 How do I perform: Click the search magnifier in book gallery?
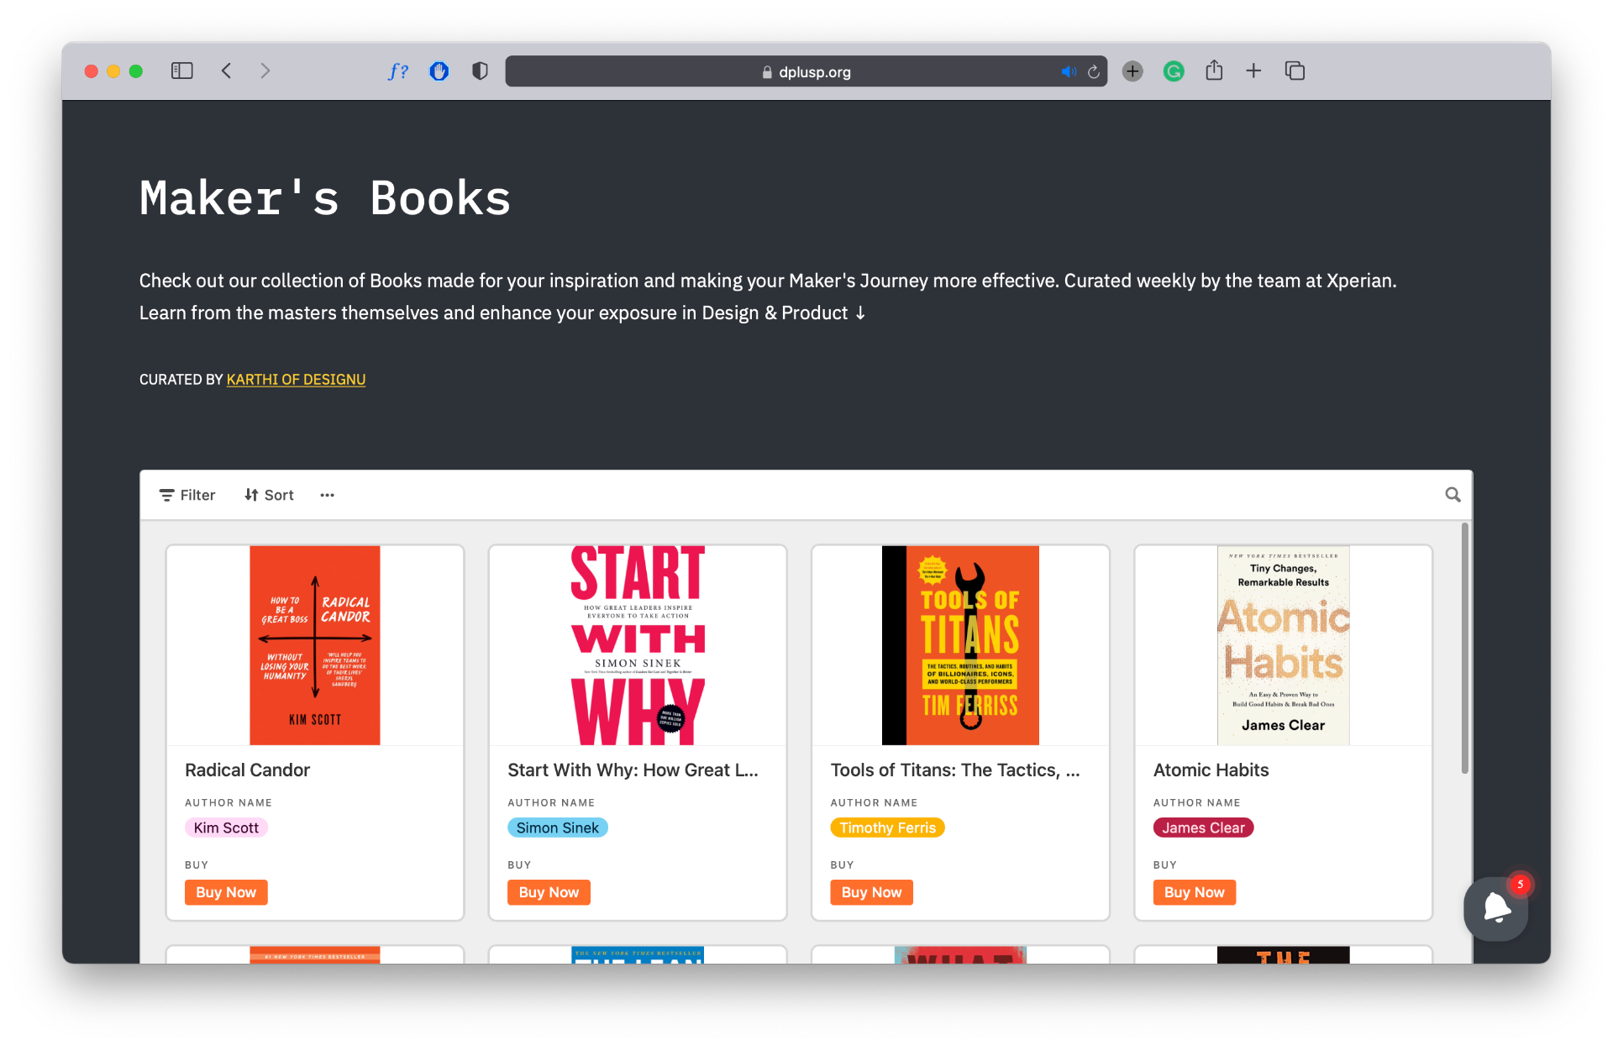(x=1453, y=495)
